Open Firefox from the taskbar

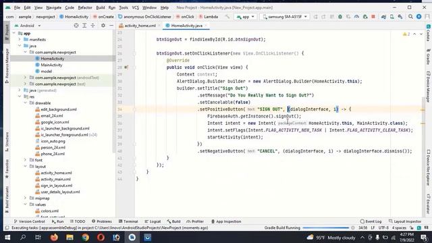(x=54, y=237)
